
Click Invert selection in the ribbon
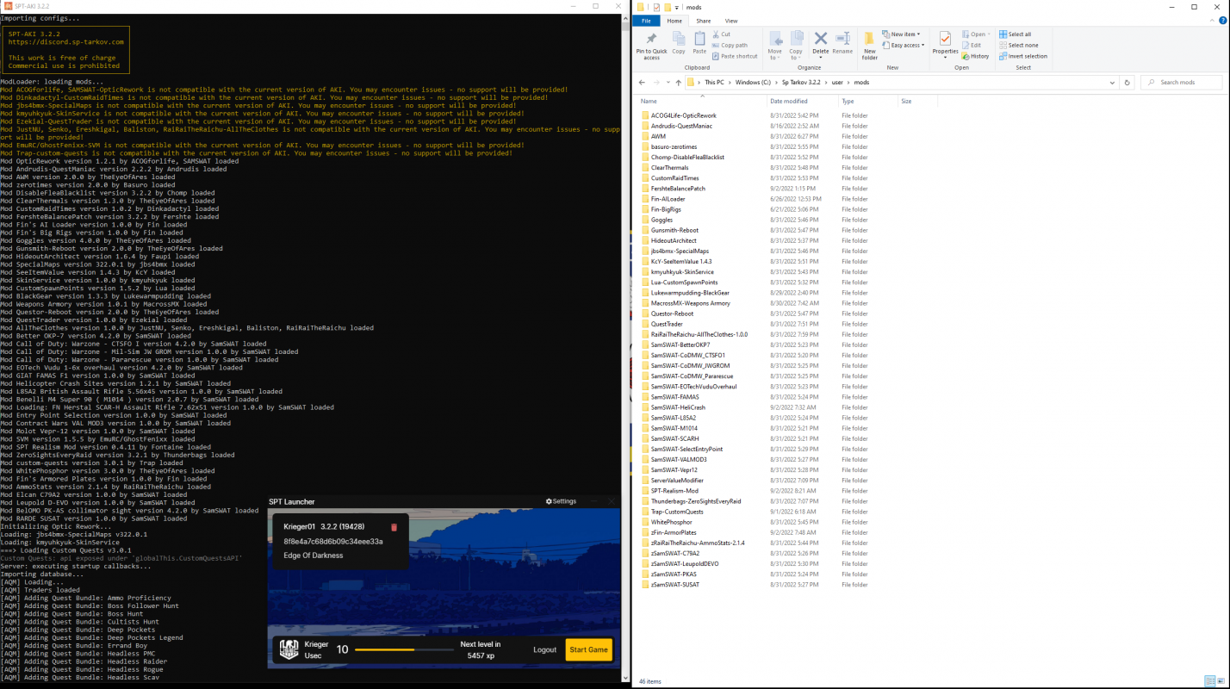tap(1023, 56)
